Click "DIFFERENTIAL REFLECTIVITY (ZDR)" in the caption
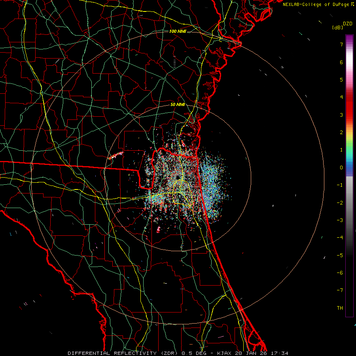356x356 pixels. tap(123, 353)
